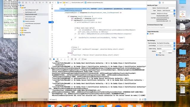
Task: Expand the Pods project at bottom
Action: click(19, 35)
